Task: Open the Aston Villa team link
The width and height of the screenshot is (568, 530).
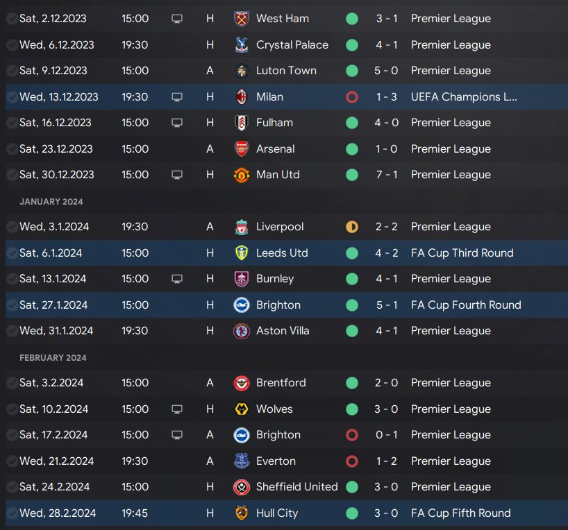Action: tap(283, 331)
